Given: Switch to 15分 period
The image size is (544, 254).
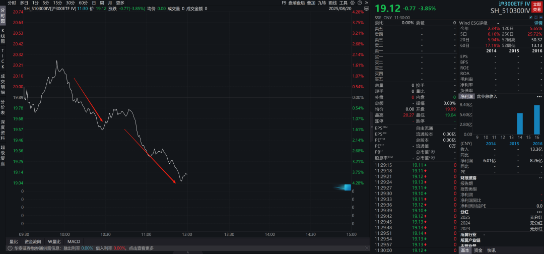Looking at the screenshot, I should 57,3.
